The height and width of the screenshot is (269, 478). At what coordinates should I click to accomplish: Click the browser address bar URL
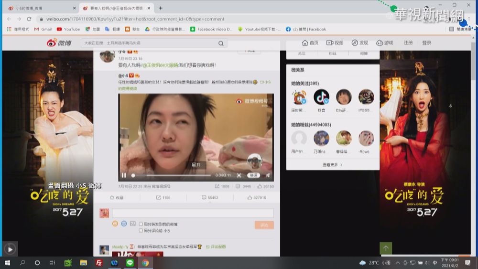135,19
